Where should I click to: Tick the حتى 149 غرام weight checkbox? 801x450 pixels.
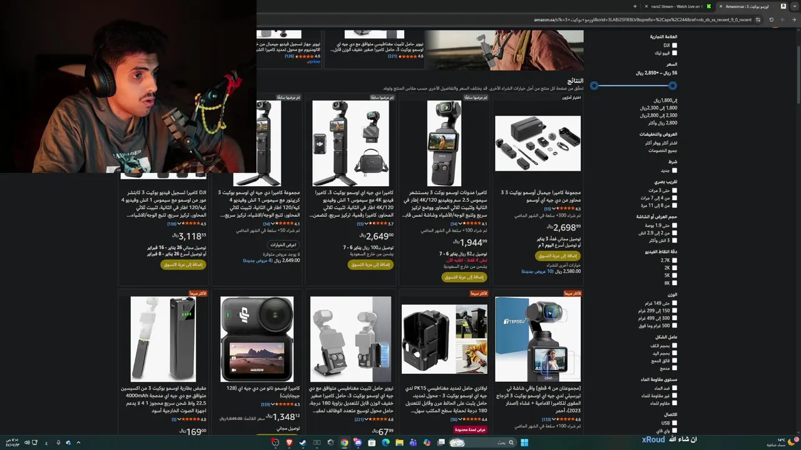coord(674,303)
